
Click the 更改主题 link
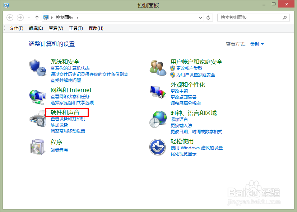tap(179, 91)
